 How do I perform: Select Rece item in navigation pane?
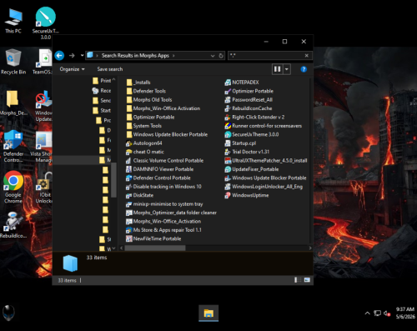[x=102, y=91]
